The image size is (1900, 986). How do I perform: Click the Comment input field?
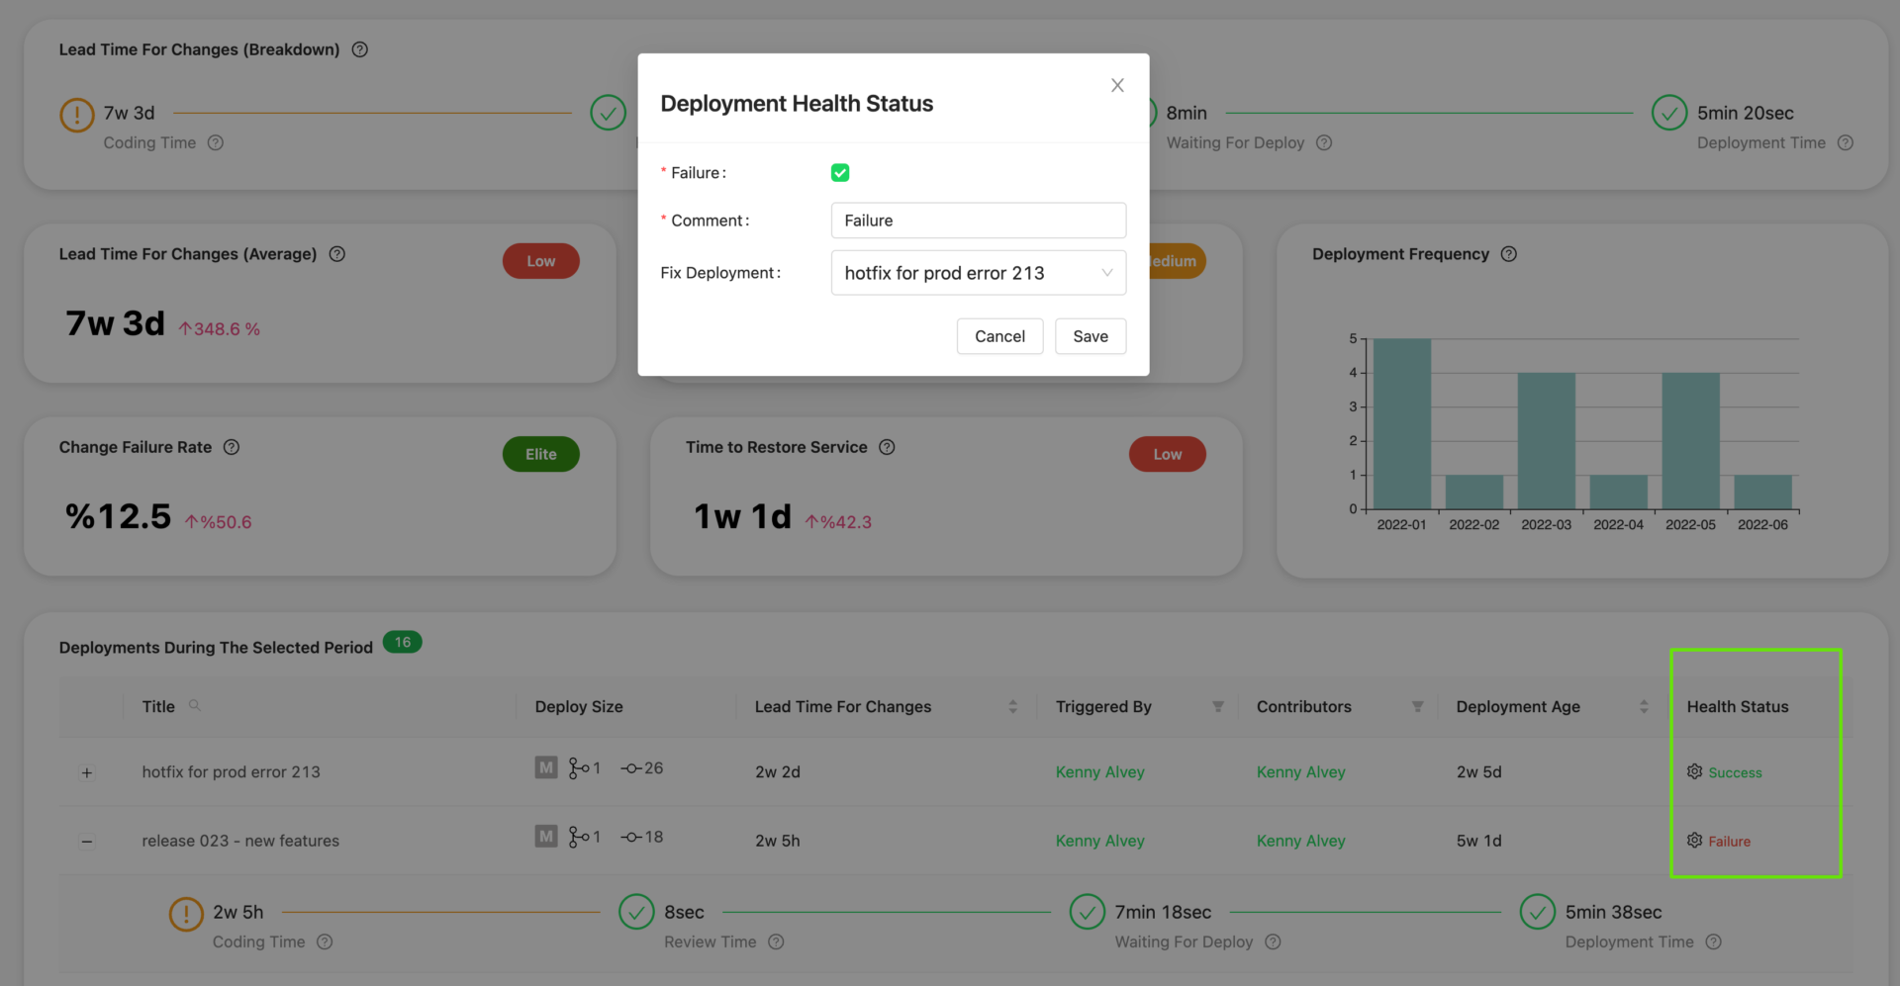978,221
